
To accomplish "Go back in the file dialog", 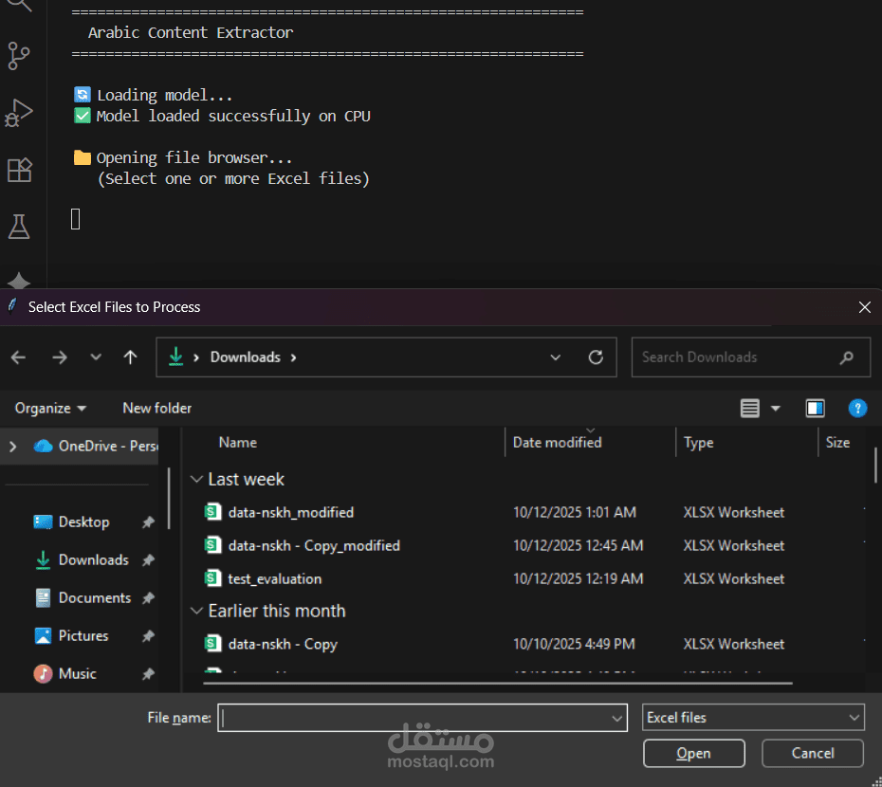I will (19, 357).
